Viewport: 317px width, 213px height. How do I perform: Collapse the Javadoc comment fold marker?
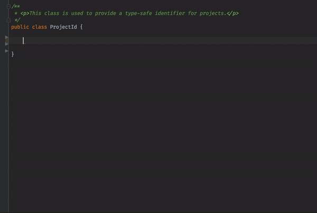coord(9,6)
